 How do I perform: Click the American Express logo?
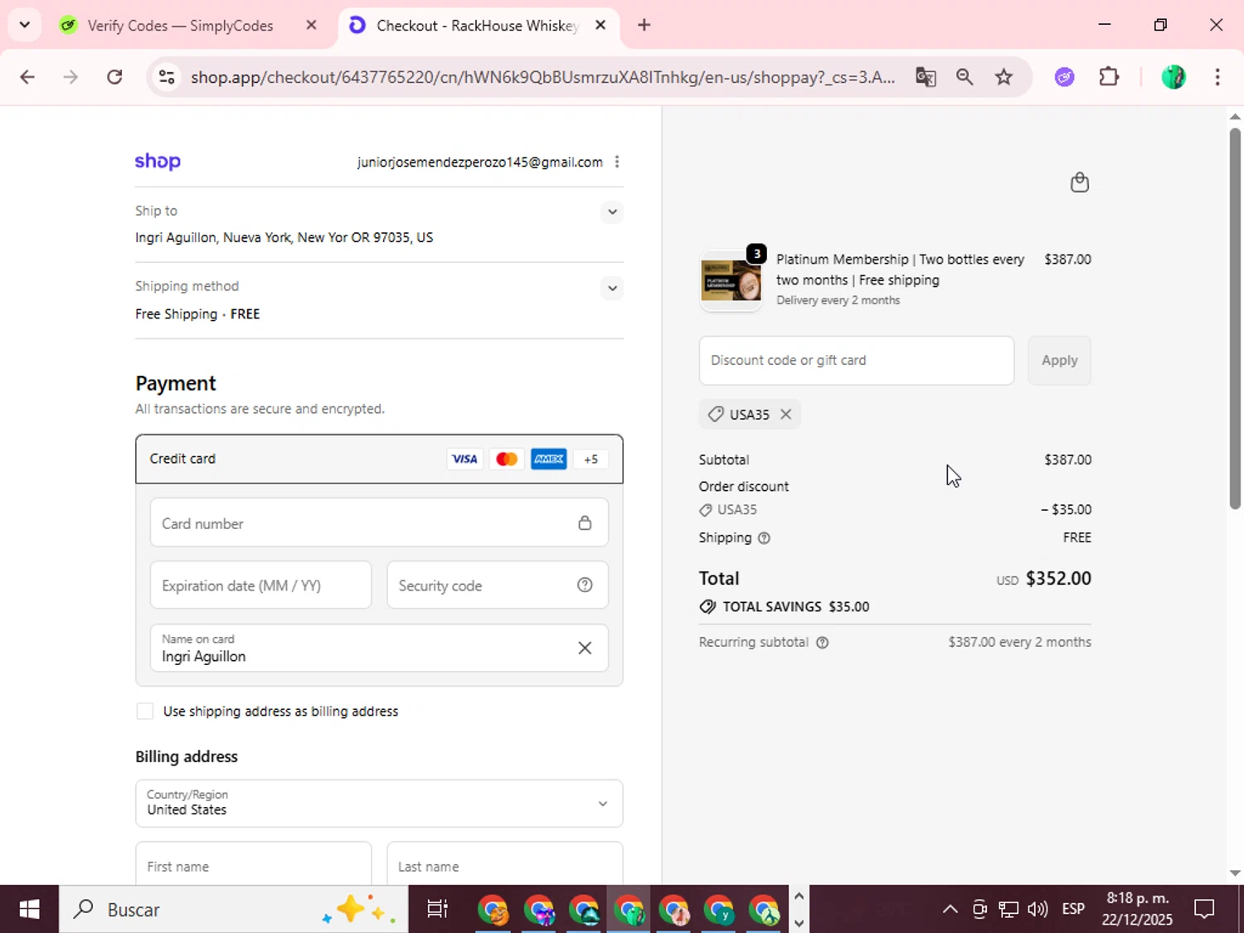pos(549,459)
